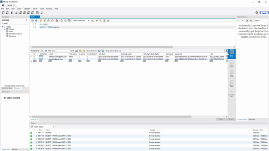Open the File menu
Viewport: 269px width, 151px height.
3,9
